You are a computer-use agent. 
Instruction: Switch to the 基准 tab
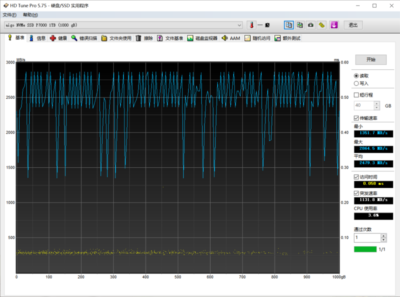click(x=16, y=38)
